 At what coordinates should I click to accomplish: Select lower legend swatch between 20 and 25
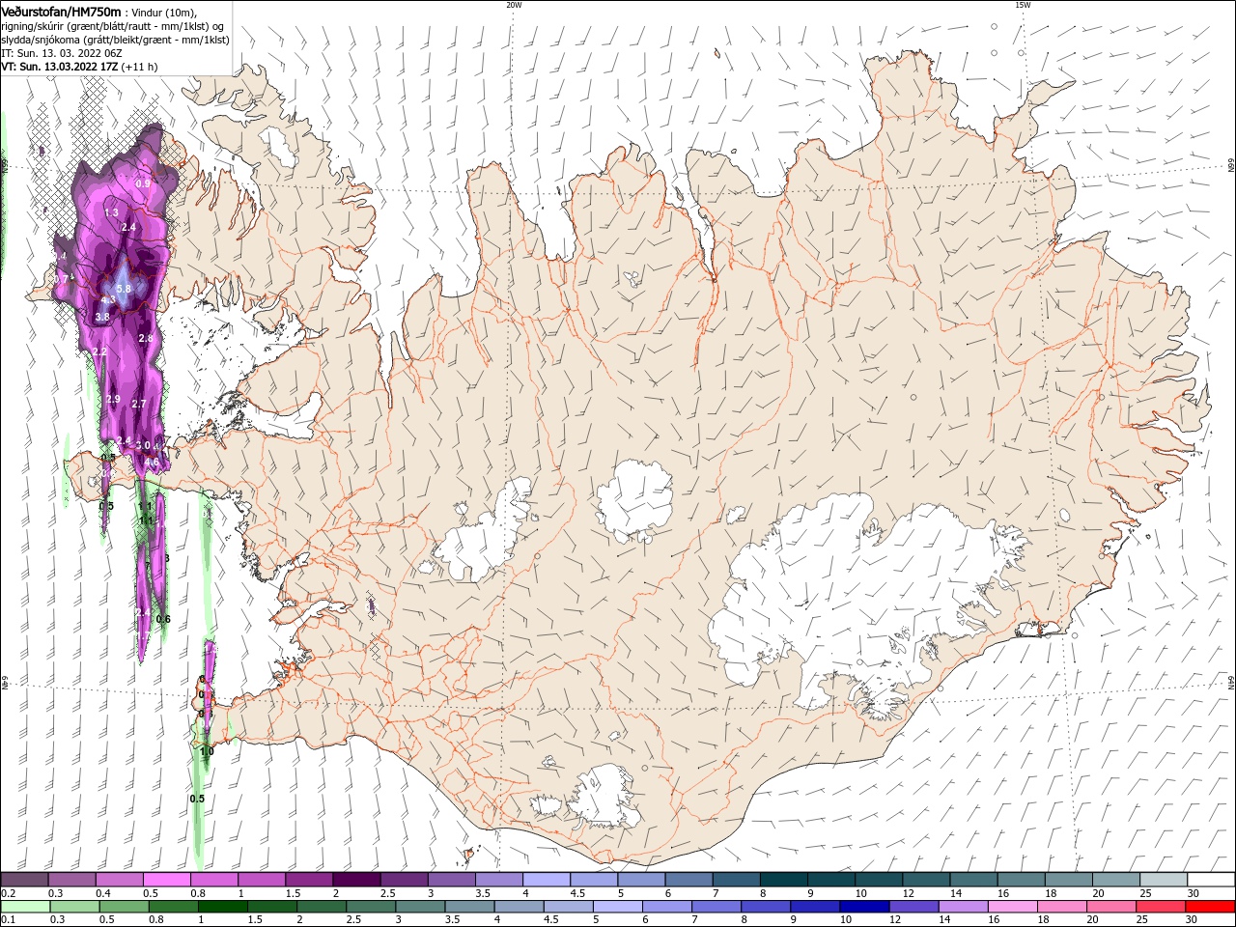coord(1111,907)
